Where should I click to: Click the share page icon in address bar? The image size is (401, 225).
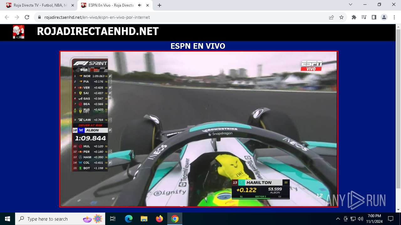pyautogui.click(x=331, y=17)
